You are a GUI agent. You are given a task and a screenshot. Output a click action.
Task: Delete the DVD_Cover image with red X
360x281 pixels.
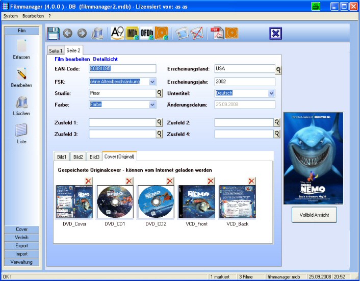88,181
